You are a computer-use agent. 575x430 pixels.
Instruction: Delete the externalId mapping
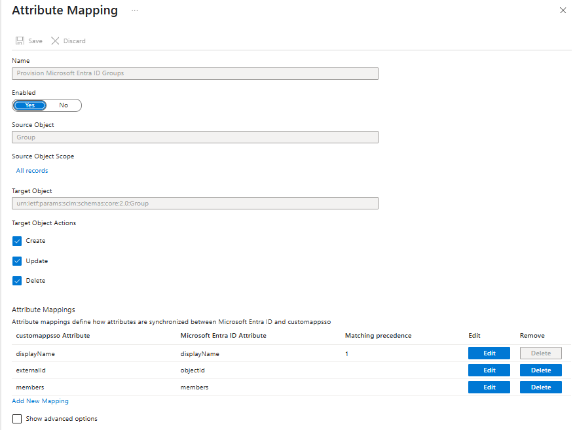pyautogui.click(x=540, y=370)
